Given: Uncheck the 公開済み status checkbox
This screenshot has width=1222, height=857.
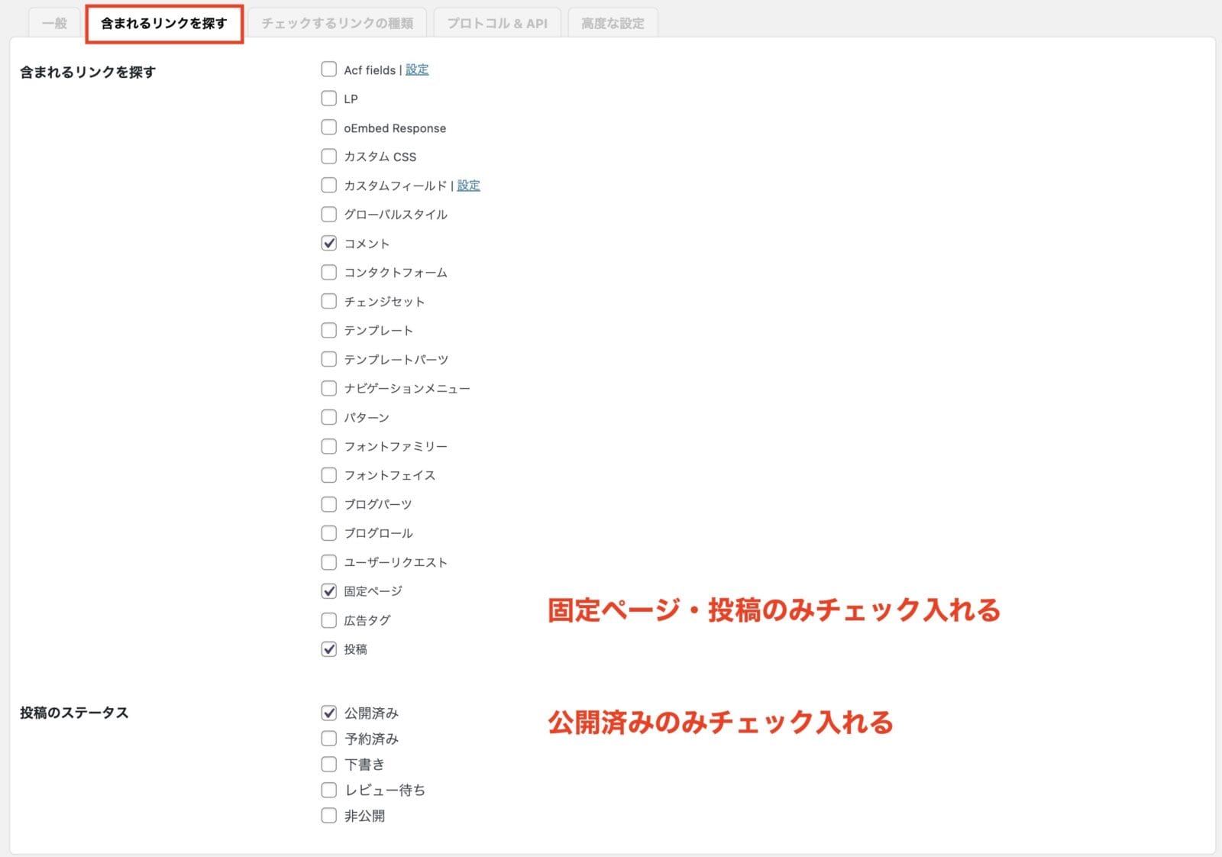Looking at the screenshot, I should pyautogui.click(x=329, y=713).
